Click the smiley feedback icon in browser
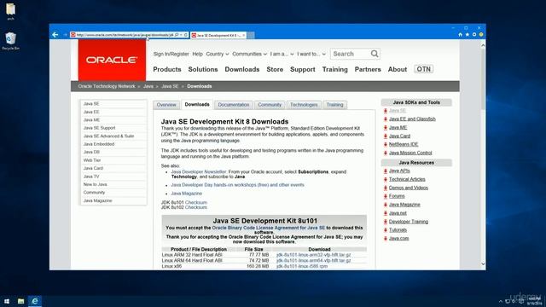Image resolution: width=546 pixels, height=307 pixels. tap(481, 35)
